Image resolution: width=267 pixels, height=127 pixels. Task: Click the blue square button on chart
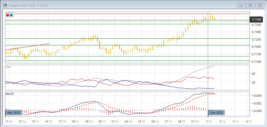tap(11, 15)
